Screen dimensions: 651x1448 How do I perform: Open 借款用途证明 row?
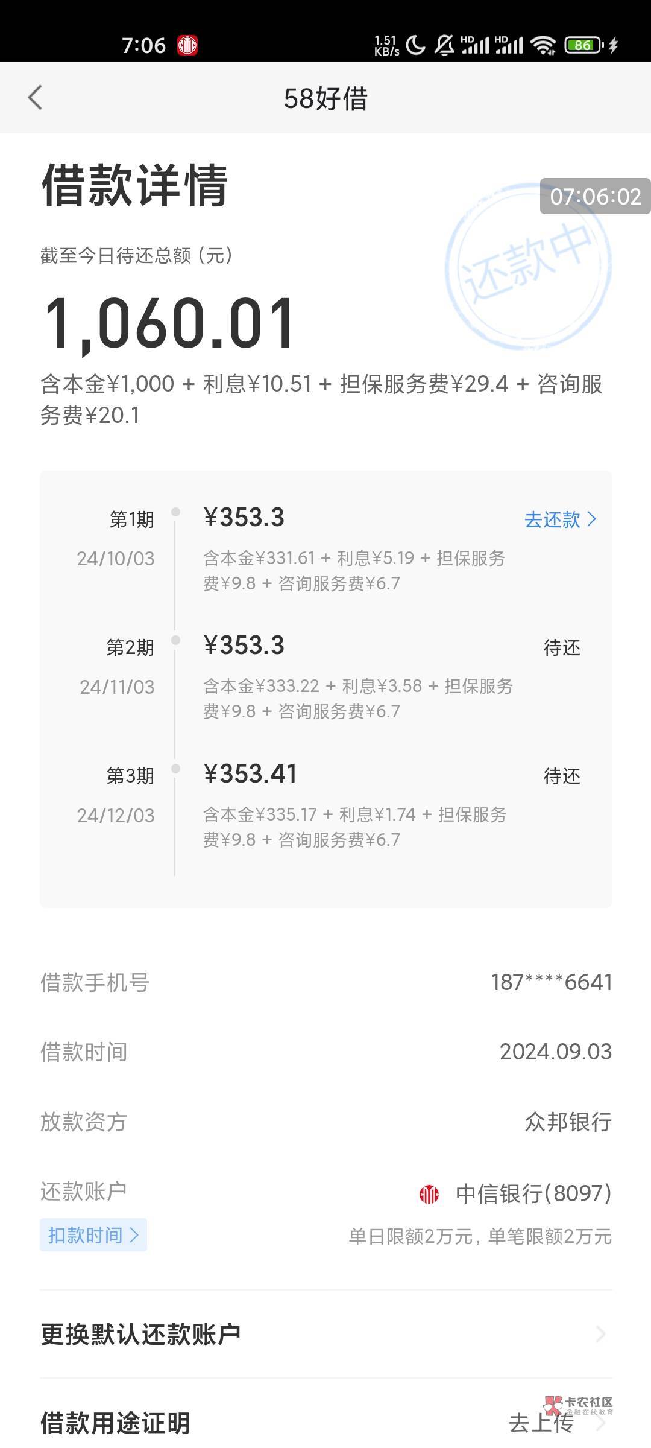116,1423
